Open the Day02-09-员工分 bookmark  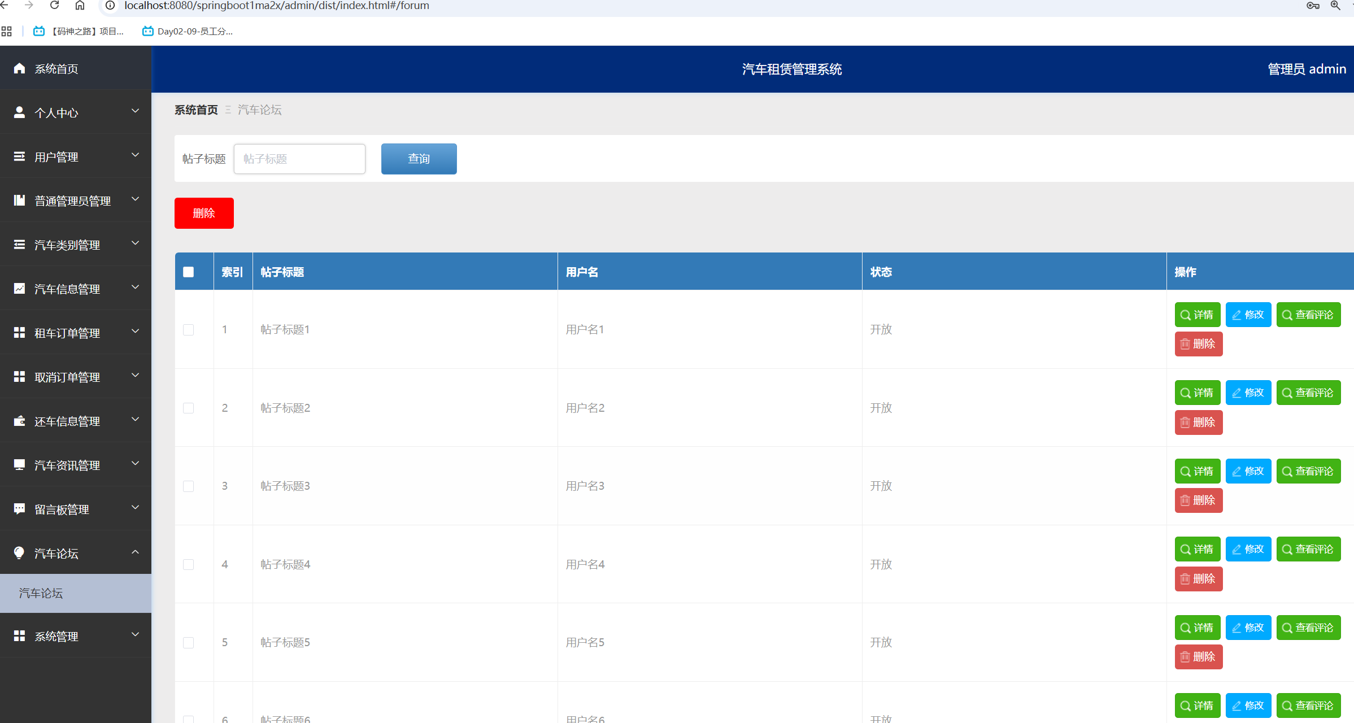coord(188,31)
